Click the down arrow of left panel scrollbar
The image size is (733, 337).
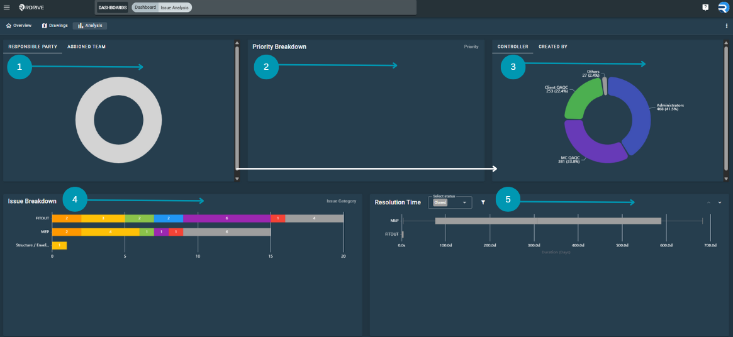(237, 179)
